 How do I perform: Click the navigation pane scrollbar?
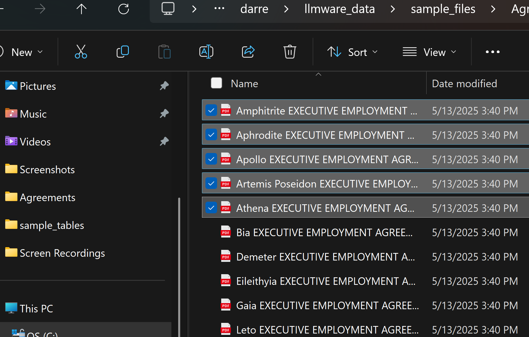point(179,261)
